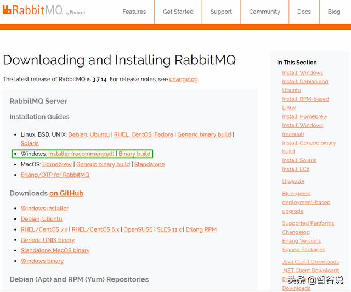Select the version number 3.7.14
The image size is (351, 292).
pos(100,80)
